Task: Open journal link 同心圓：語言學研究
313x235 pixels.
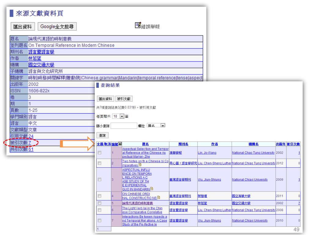Action: click(x=183, y=163)
